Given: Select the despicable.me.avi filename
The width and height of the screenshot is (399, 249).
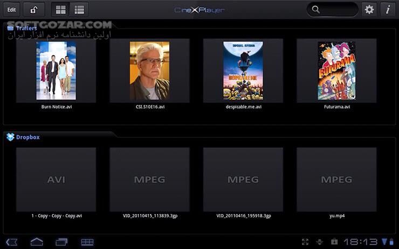Looking at the screenshot, I should tap(244, 107).
